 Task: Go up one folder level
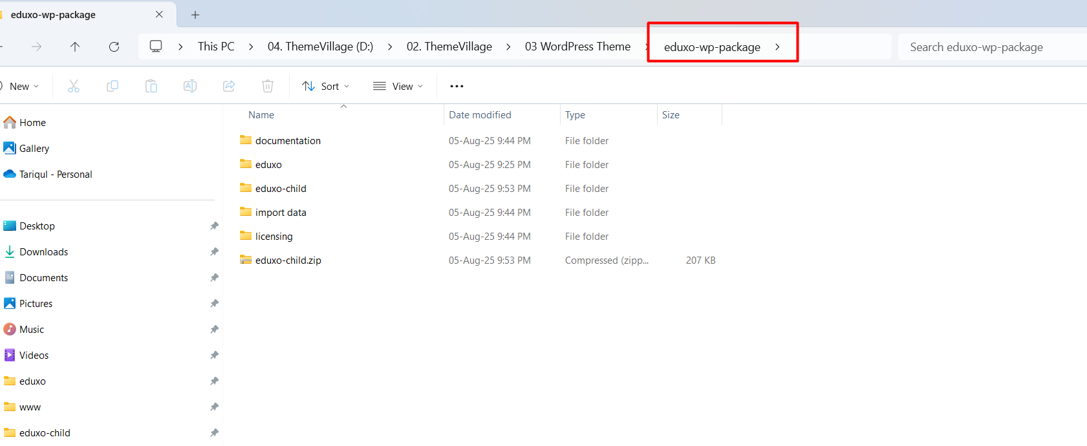click(x=75, y=47)
